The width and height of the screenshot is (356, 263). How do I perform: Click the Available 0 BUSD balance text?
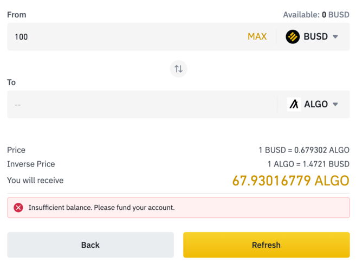click(316, 15)
